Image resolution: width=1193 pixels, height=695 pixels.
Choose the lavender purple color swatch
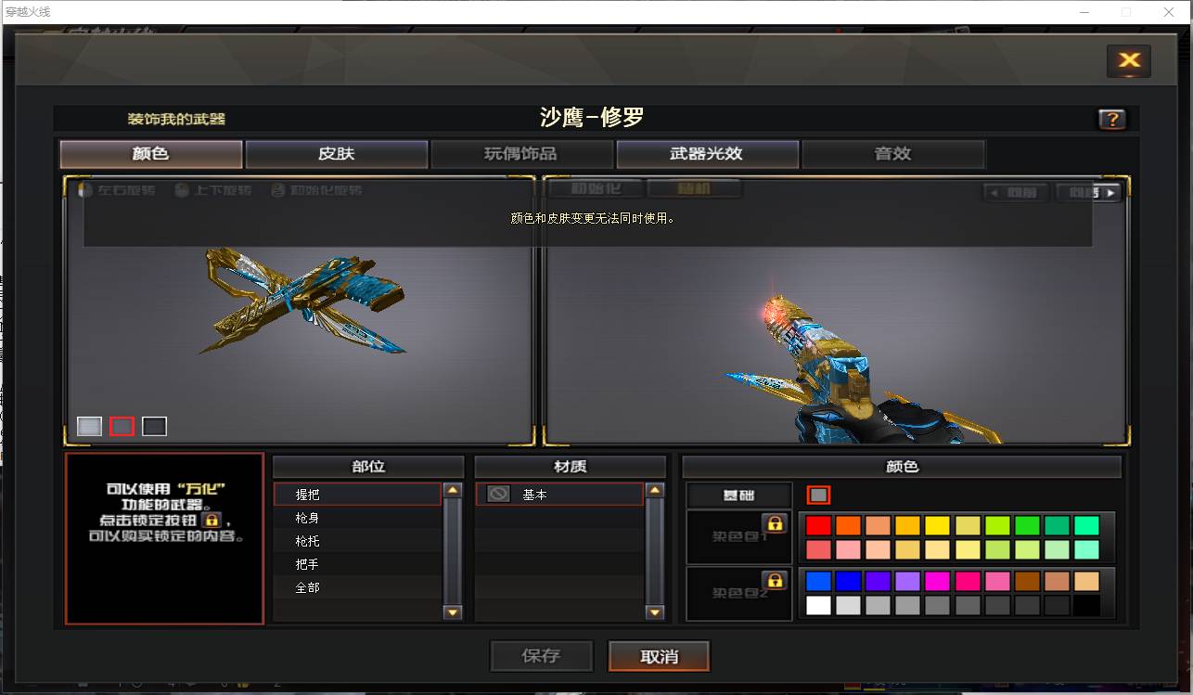(907, 581)
